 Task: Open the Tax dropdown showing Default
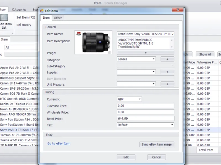(x=146, y=125)
